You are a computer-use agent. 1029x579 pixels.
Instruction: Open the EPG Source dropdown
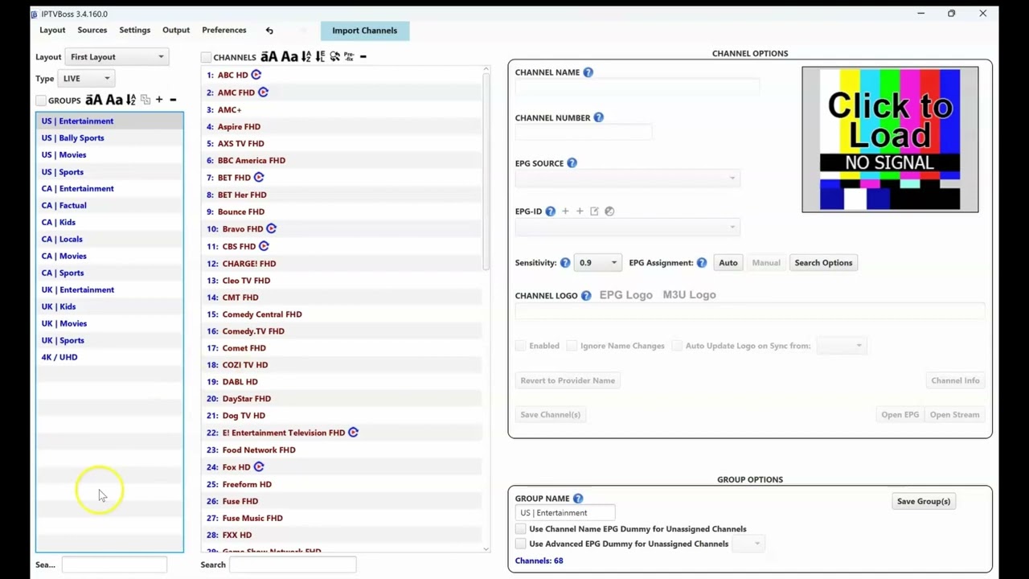coord(627,179)
